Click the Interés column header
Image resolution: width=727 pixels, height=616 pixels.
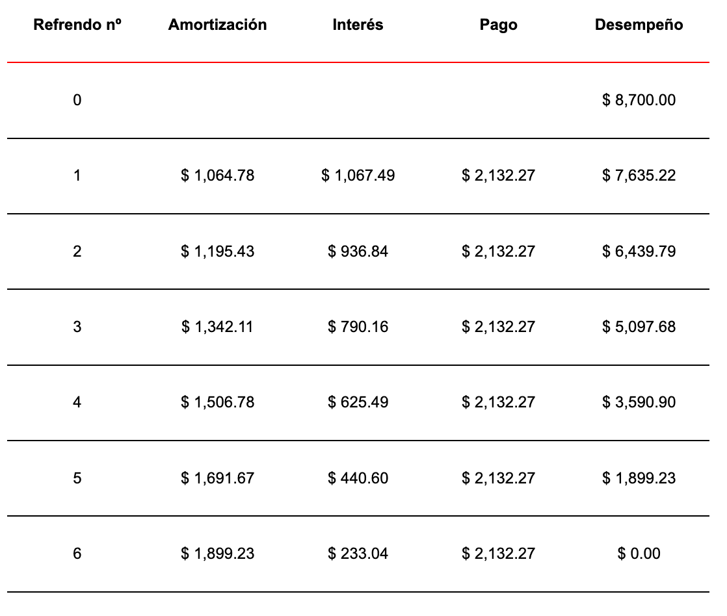[358, 25]
